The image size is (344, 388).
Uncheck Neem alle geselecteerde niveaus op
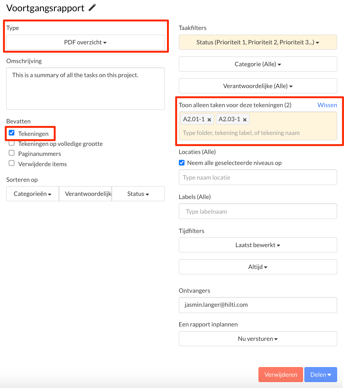[182, 163]
